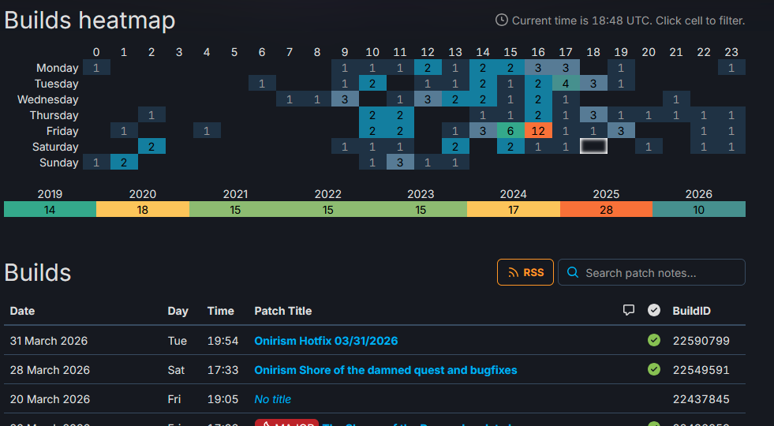Filter by Wednesday hour 9 cell with 3
Screen dimensions: 774x426
coord(345,99)
